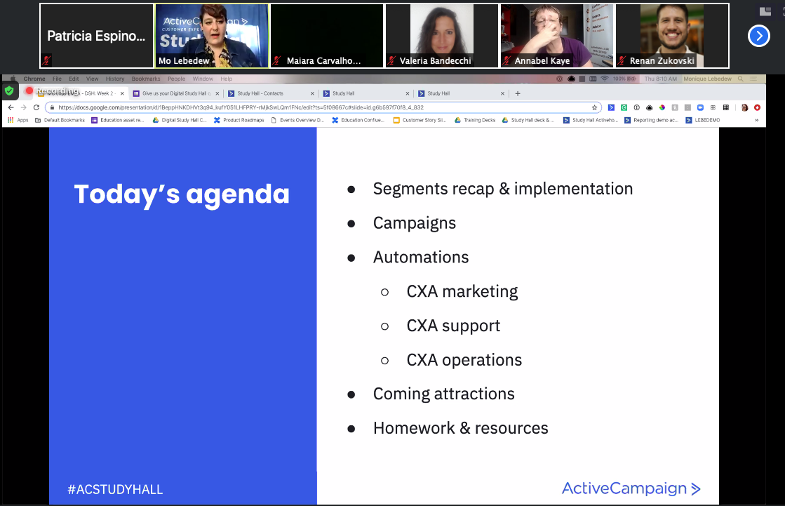Click the '#ACSTUDYHALL' hashtag on the slide
The width and height of the screenshot is (785, 506).
click(x=115, y=489)
